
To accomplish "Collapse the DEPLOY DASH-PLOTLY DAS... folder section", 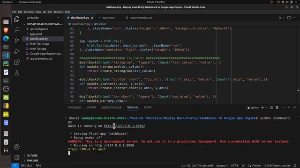I will click(x=43, y=24).
